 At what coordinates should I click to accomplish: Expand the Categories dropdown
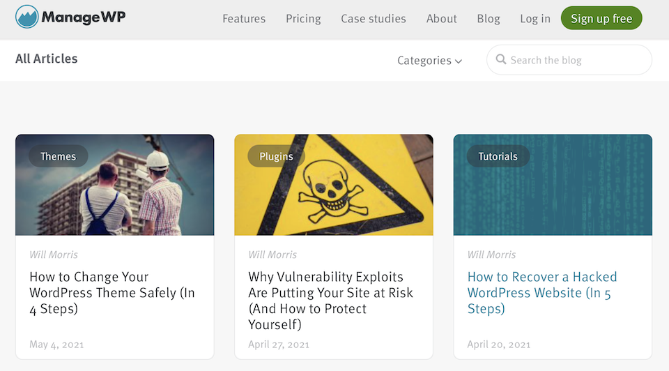click(x=429, y=61)
